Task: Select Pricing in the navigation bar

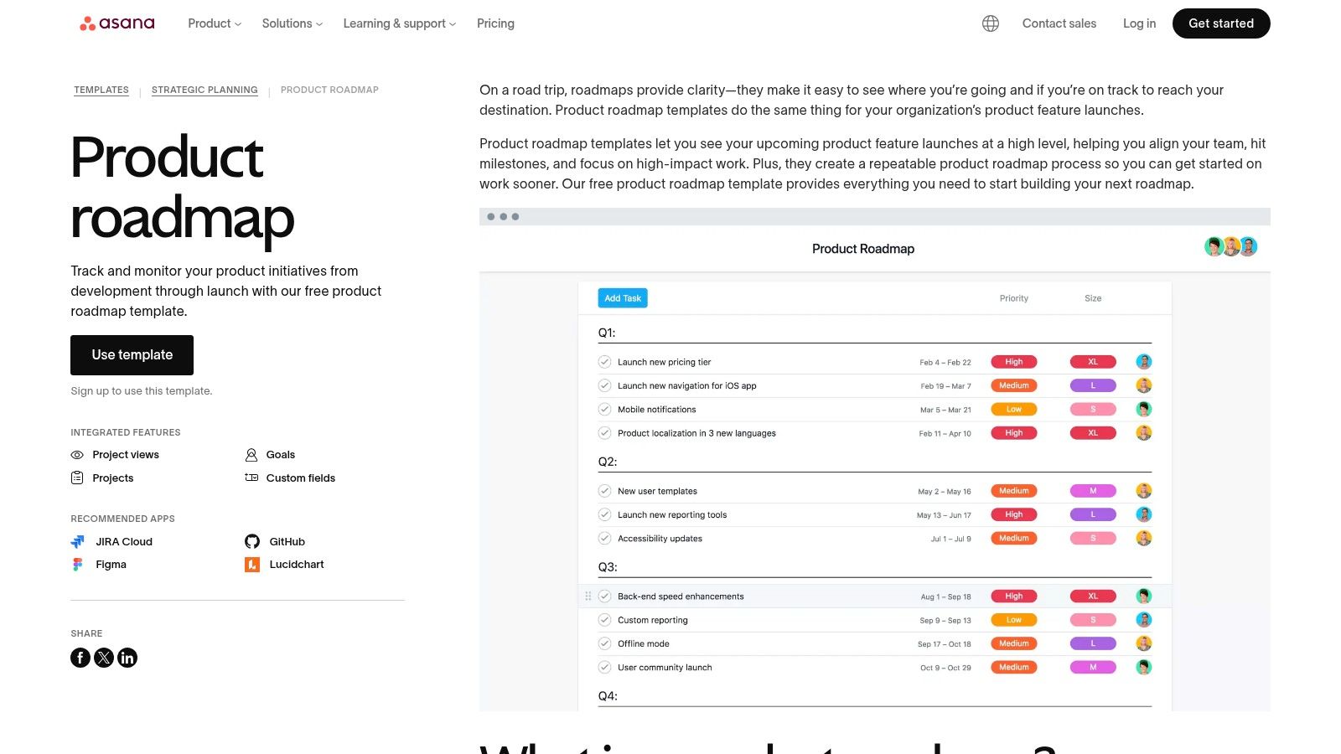Action: (495, 23)
